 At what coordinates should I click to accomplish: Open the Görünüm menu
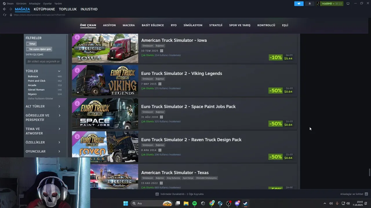21,3
